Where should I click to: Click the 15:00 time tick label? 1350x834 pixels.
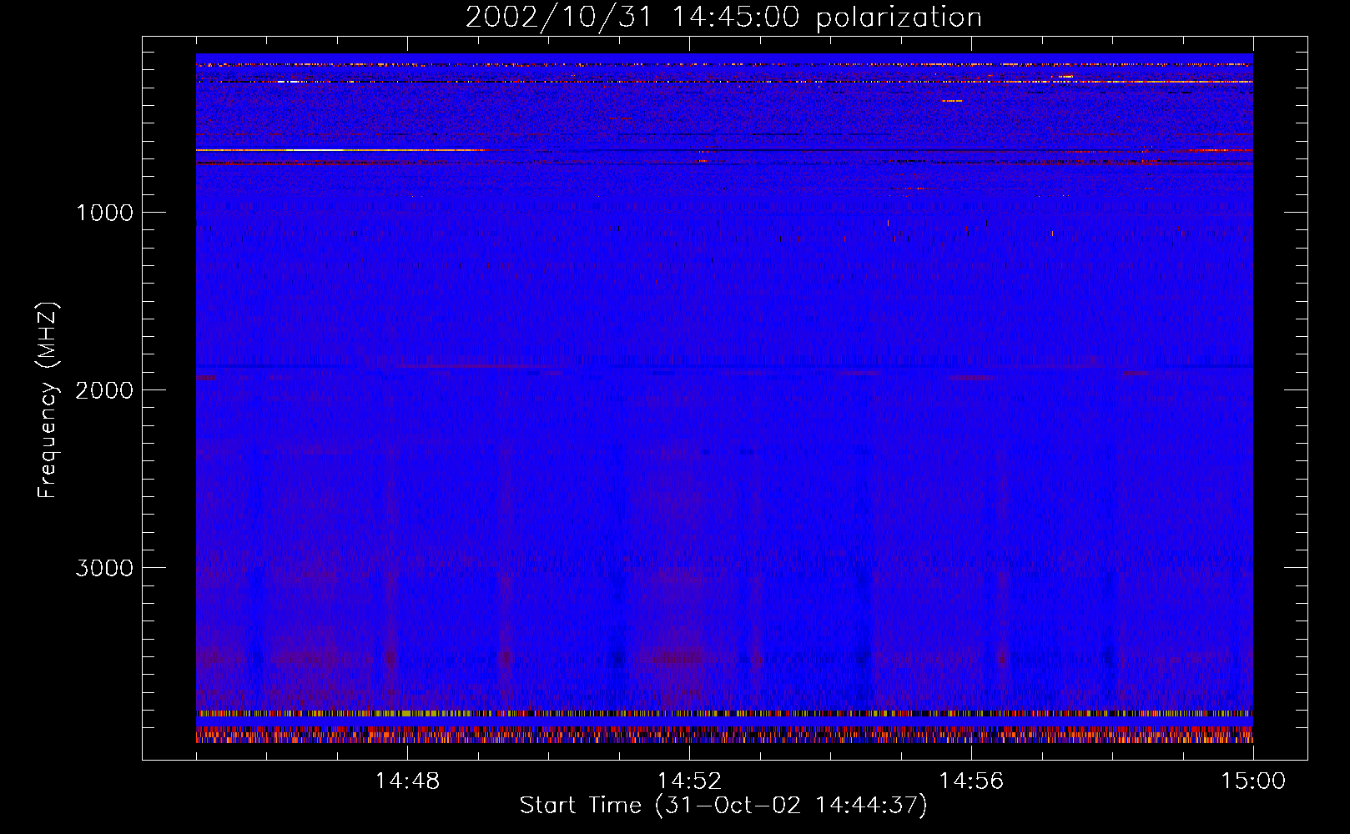(1253, 781)
